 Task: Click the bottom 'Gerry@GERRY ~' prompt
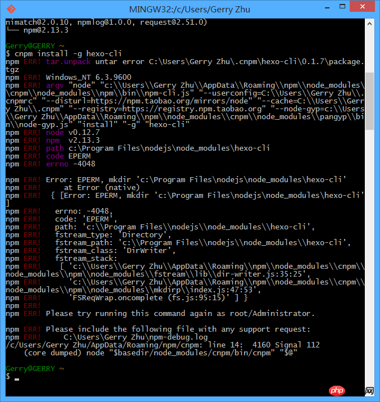pyautogui.click(x=35, y=369)
